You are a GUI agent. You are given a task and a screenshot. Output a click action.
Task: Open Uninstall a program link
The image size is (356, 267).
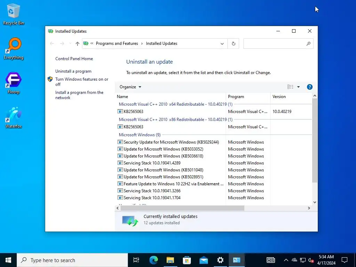click(x=73, y=71)
